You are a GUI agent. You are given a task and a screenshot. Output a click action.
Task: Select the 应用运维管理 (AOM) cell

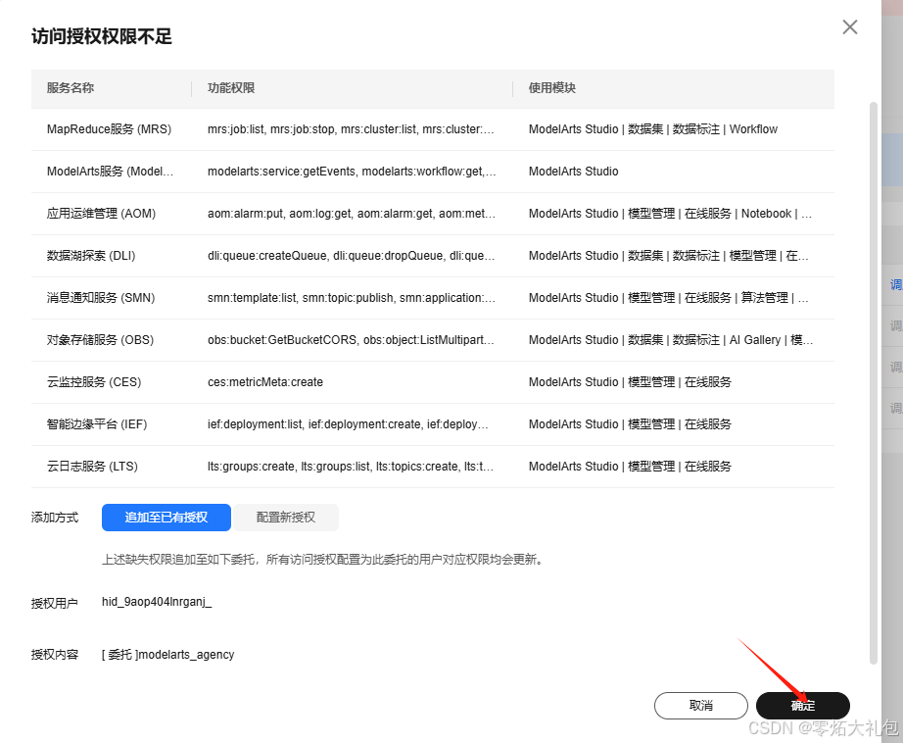pos(101,214)
